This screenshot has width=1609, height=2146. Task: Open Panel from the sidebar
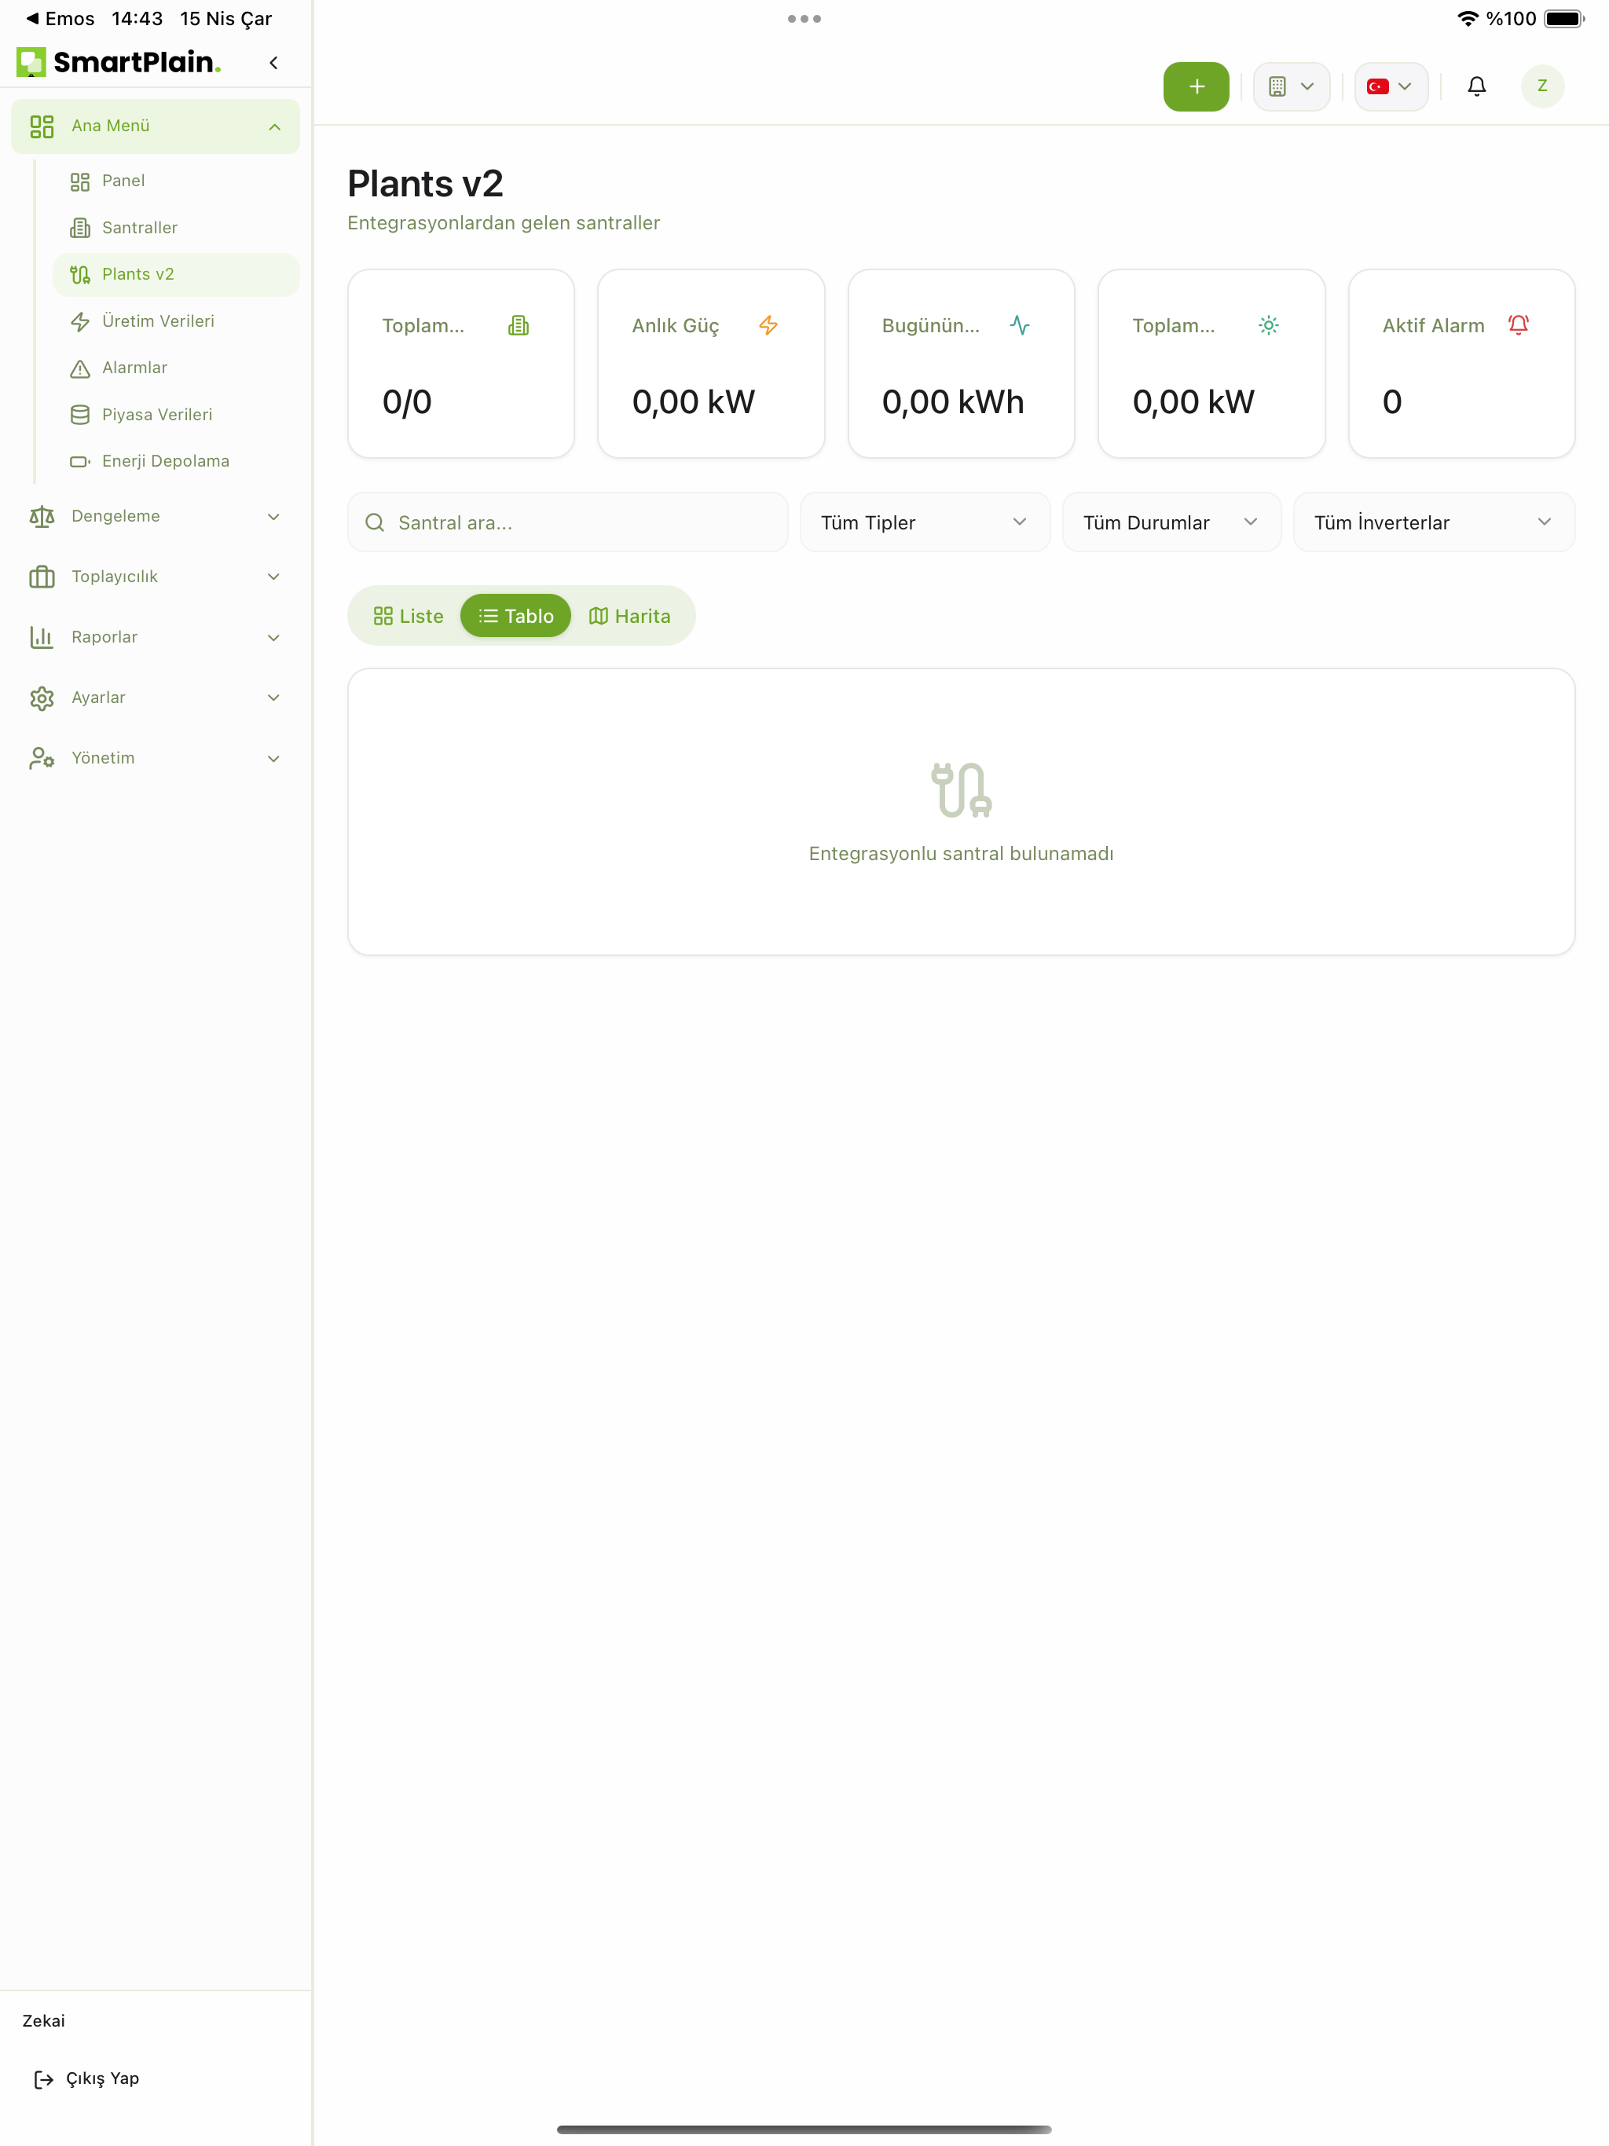[176, 181]
